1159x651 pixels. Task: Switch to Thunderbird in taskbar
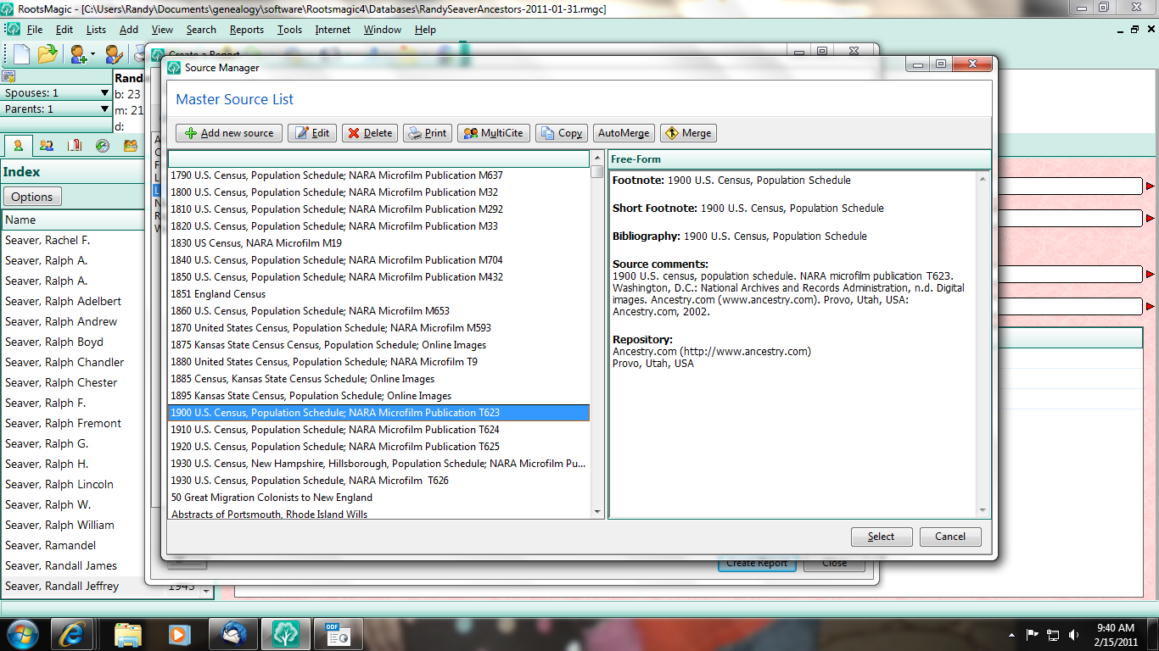(x=234, y=634)
